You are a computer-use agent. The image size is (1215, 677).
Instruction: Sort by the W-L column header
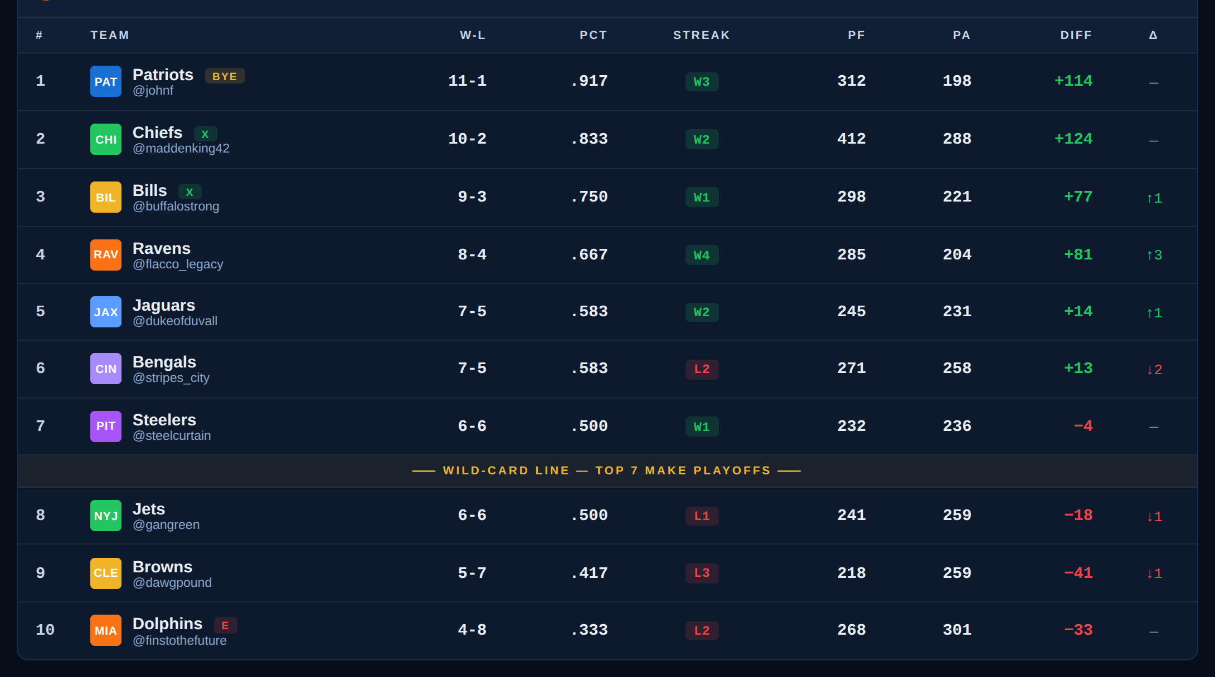473,35
